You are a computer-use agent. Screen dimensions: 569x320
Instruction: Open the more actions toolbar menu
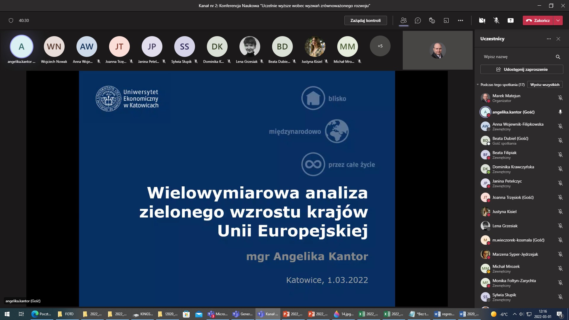click(x=460, y=20)
